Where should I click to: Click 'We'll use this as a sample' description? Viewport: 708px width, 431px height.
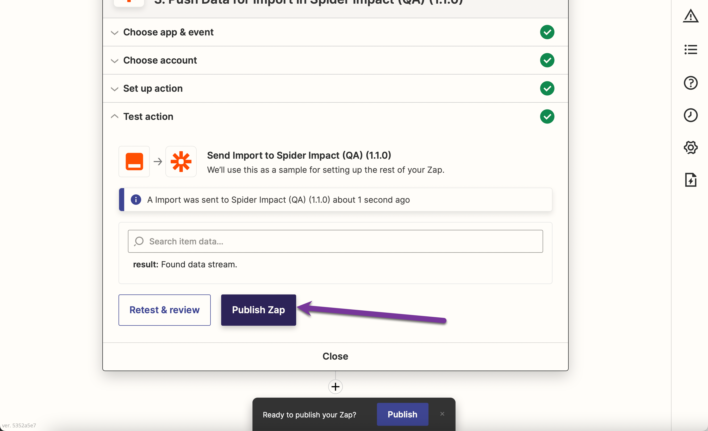coord(326,170)
